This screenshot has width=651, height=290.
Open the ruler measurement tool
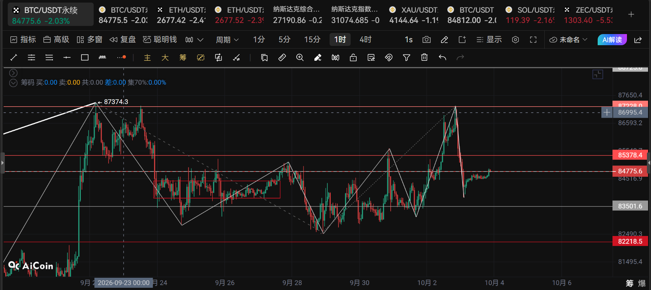pos(282,57)
